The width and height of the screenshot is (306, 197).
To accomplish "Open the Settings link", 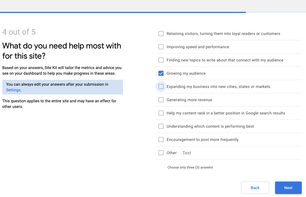I will point(13,90).
